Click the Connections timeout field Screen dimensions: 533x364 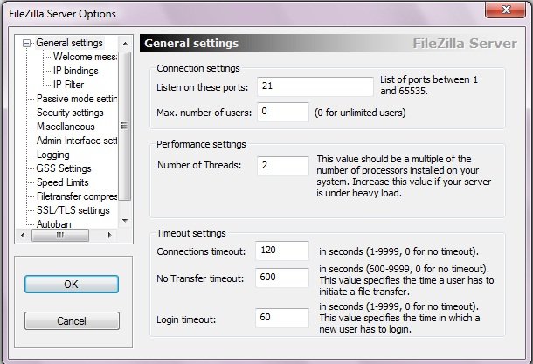283,251
